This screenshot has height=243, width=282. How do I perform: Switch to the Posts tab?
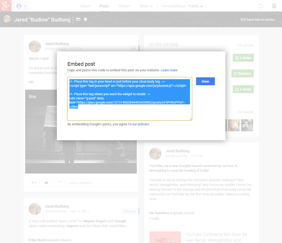click(104, 6)
